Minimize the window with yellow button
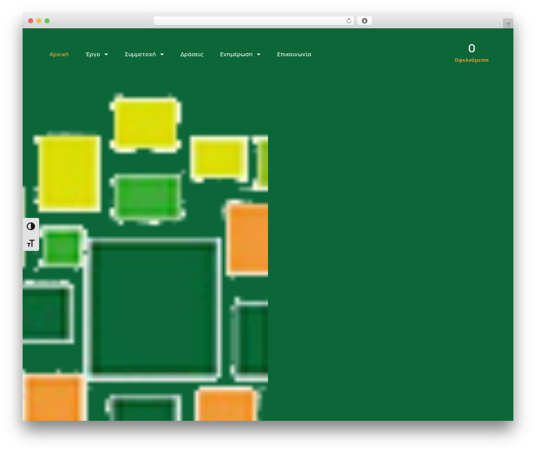 (x=39, y=21)
